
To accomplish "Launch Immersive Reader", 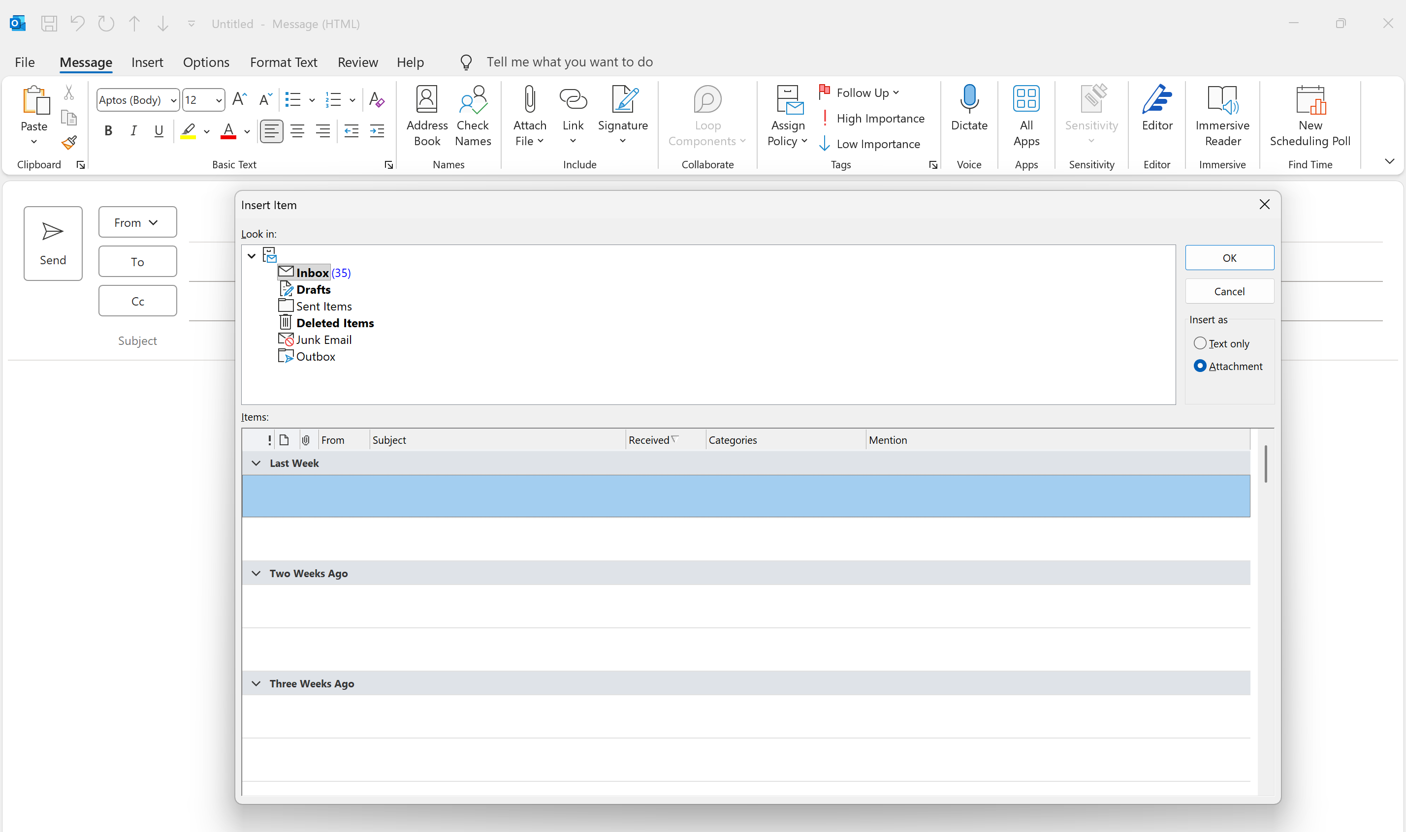I will point(1222,116).
